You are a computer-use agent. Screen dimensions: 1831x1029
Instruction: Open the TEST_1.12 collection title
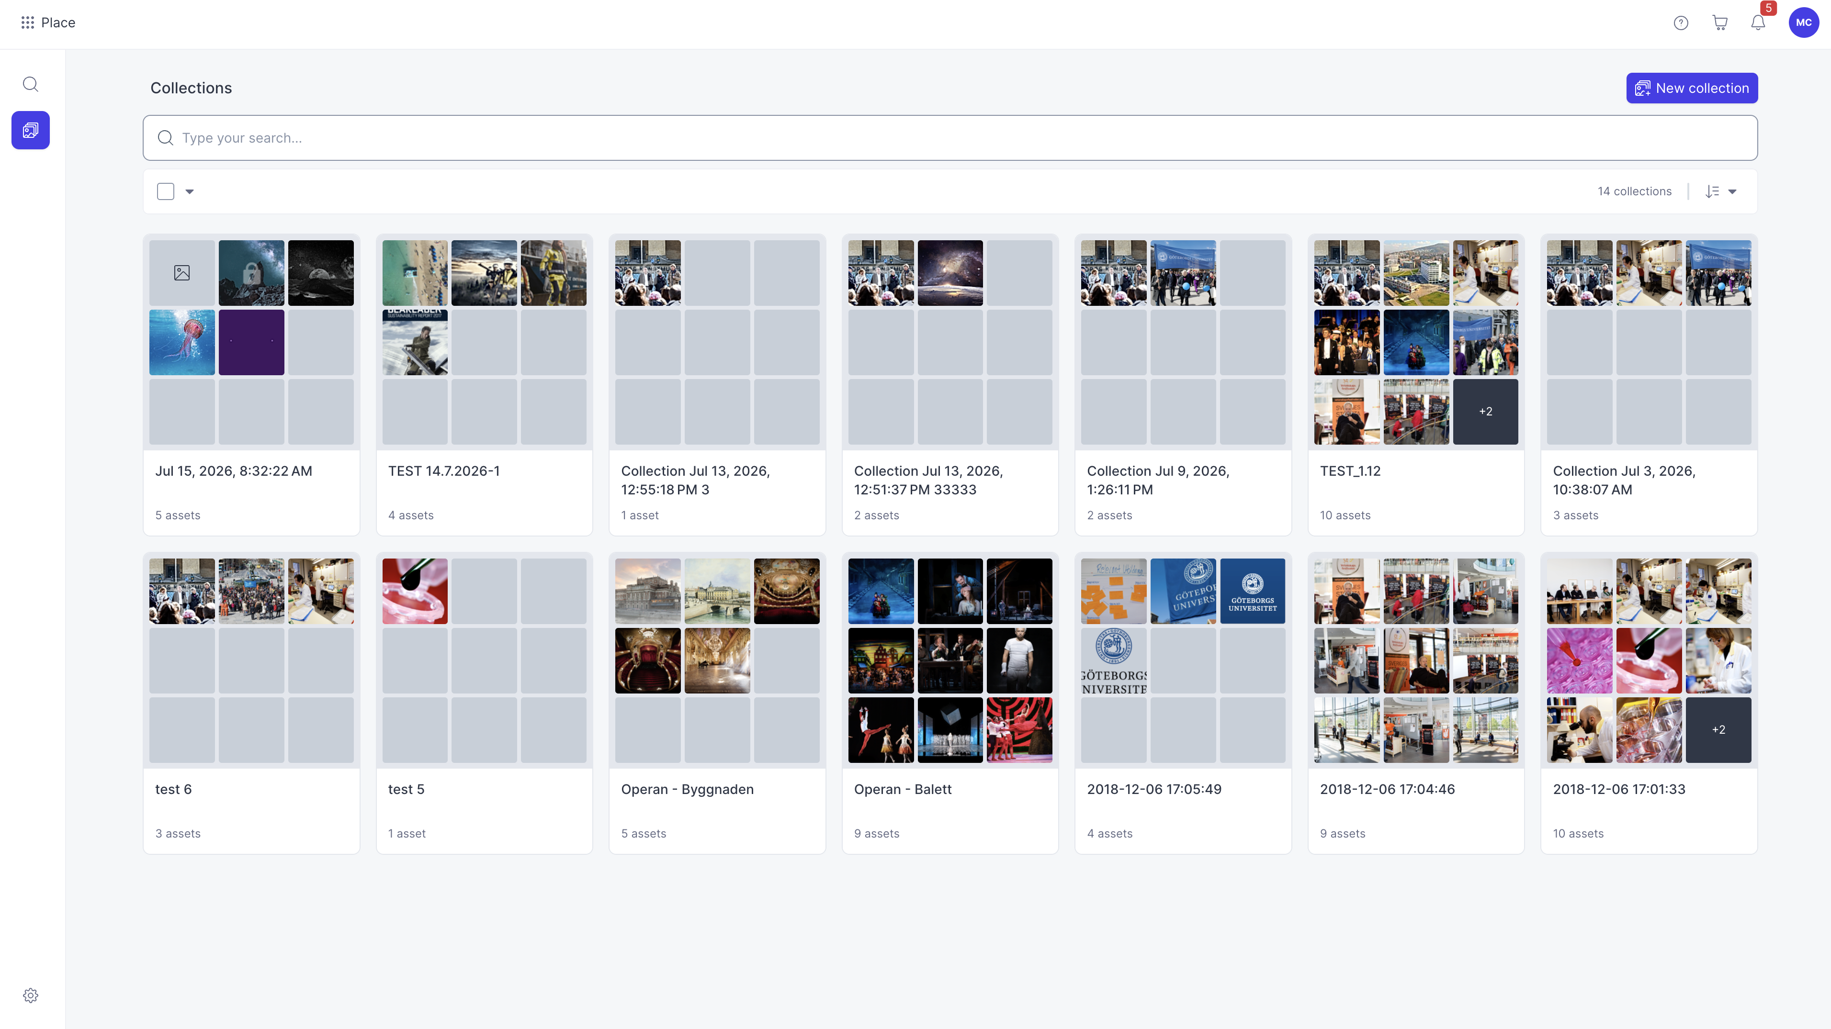1350,471
